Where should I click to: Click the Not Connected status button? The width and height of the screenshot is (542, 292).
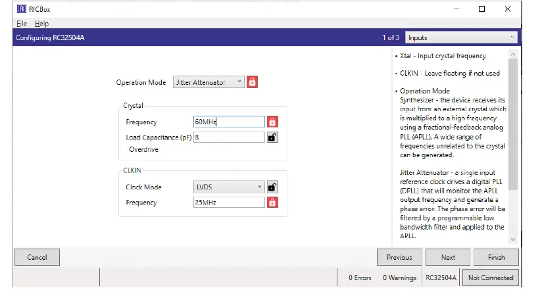491,278
